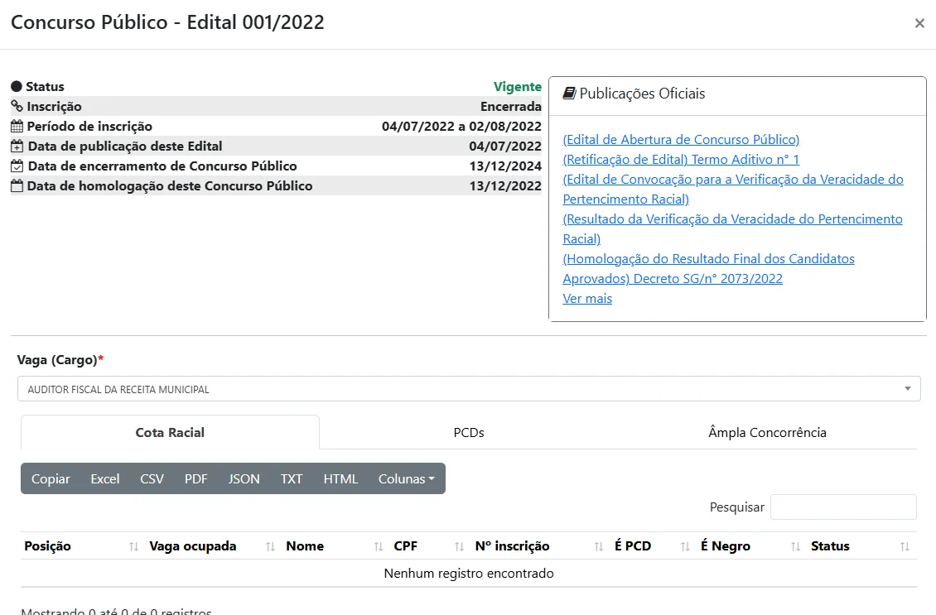Click the link icon beside Inscrição
This screenshot has width=936, height=615.
[x=17, y=106]
